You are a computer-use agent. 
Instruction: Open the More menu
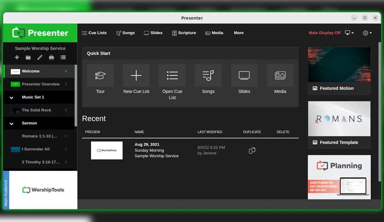[x=238, y=33]
